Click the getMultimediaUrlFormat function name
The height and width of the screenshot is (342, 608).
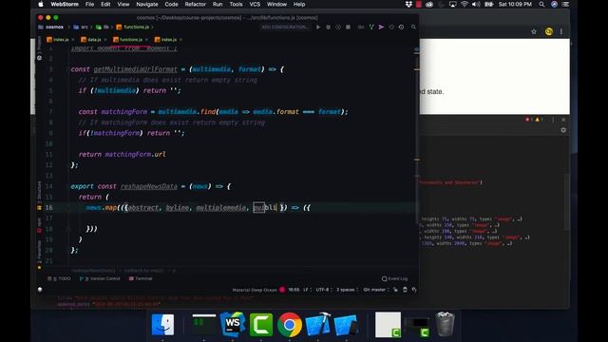tap(135, 69)
